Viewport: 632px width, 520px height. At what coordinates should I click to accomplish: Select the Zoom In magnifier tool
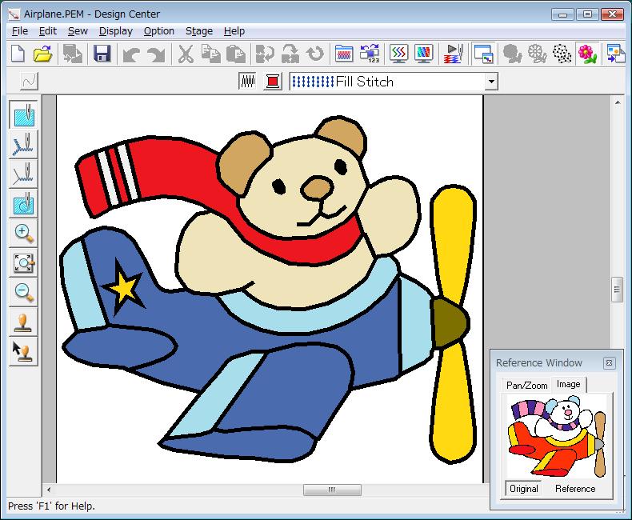point(24,233)
